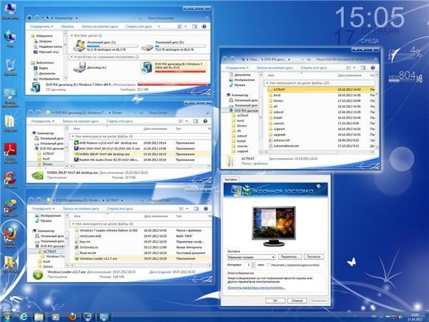Open the screensaver selection combo box
Screen dimensions: 429x322
(251, 257)
